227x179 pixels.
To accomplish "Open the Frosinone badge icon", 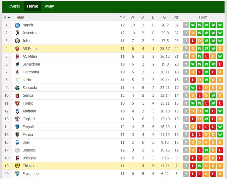I will coord(17,174).
